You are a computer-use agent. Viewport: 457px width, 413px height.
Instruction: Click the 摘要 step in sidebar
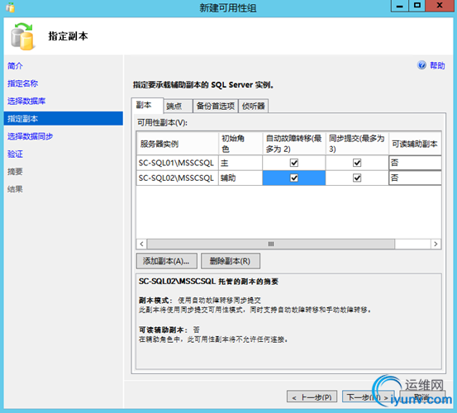(x=15, y=171)
